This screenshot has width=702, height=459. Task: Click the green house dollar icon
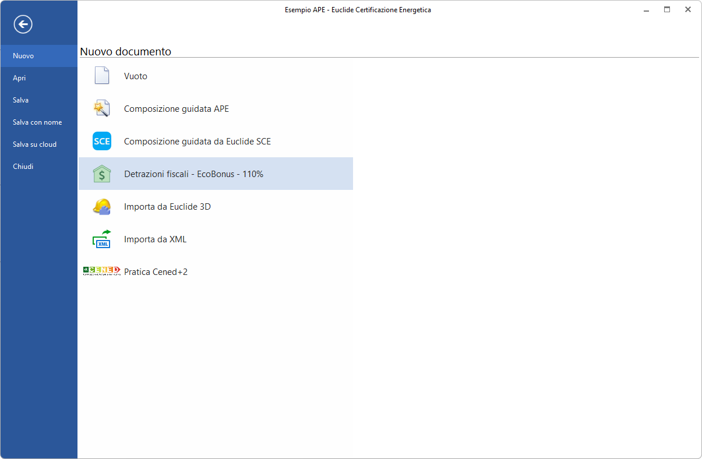(102, 174)
